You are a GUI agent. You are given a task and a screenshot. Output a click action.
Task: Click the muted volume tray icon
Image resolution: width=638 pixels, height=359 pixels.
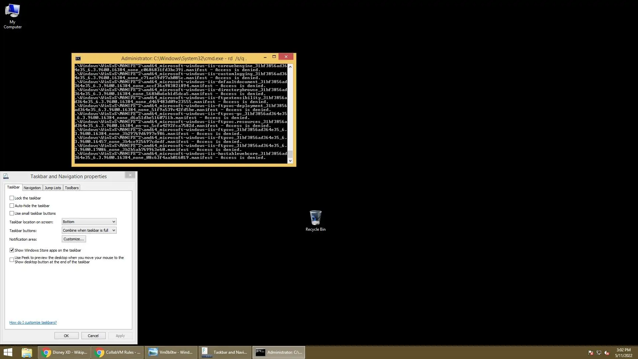[x=607, y=353]
